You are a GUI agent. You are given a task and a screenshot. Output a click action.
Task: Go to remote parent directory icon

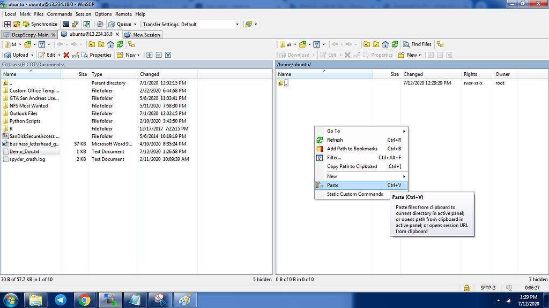(367, 44)
